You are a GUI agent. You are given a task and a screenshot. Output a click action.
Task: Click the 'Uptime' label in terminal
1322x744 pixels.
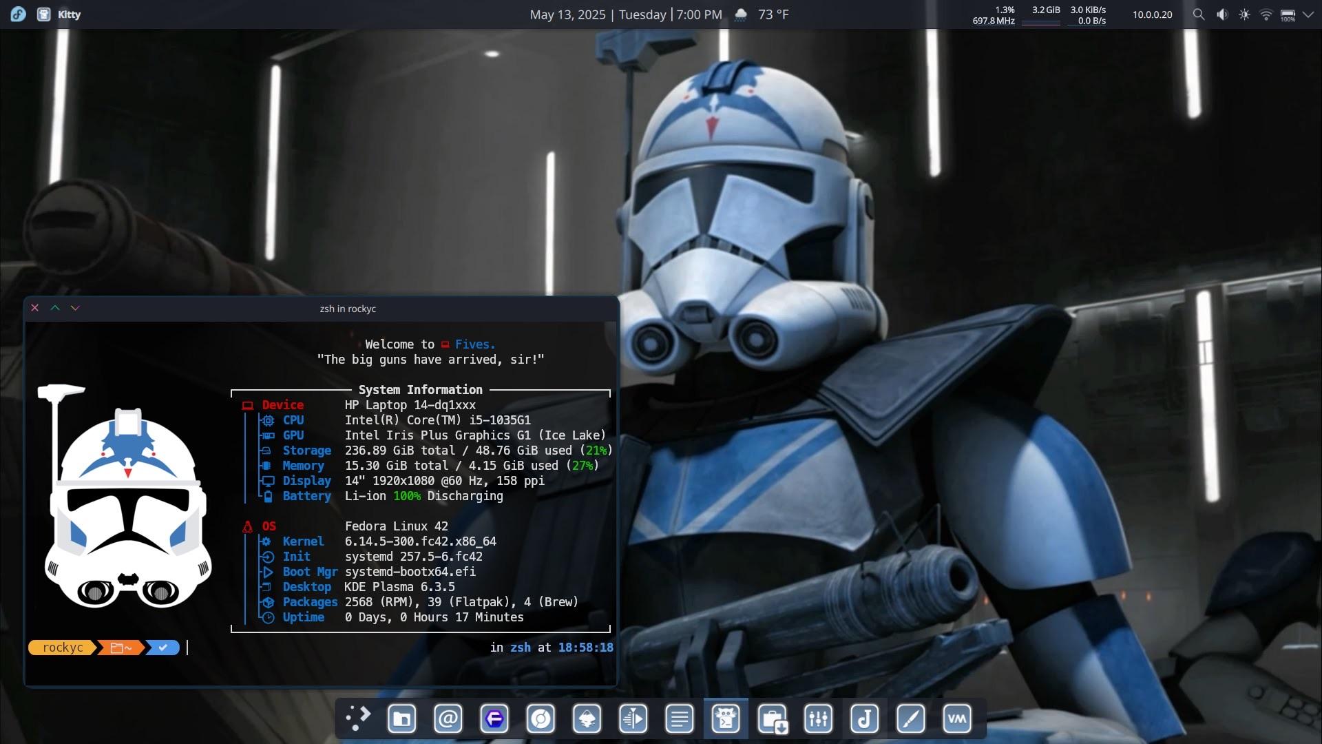coord(304,617)
